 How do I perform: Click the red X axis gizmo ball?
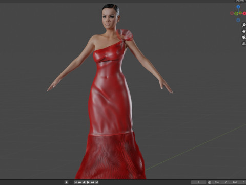244,13
